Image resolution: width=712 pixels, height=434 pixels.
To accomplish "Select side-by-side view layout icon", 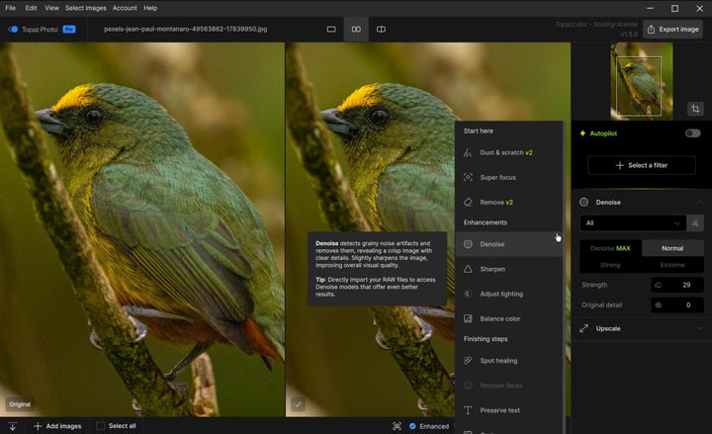I will (356, 29).
